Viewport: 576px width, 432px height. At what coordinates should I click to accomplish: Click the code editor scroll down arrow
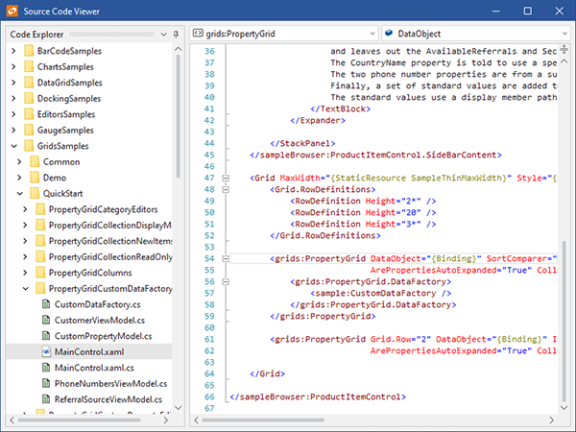coord(564,407)
